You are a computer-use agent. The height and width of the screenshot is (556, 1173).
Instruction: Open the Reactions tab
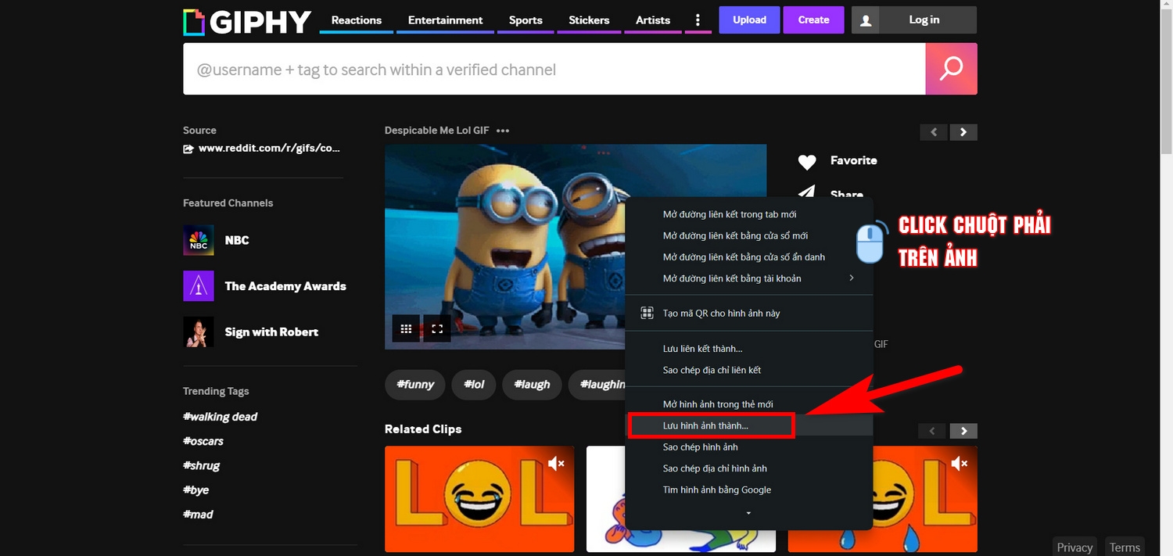tap(357, 20)
